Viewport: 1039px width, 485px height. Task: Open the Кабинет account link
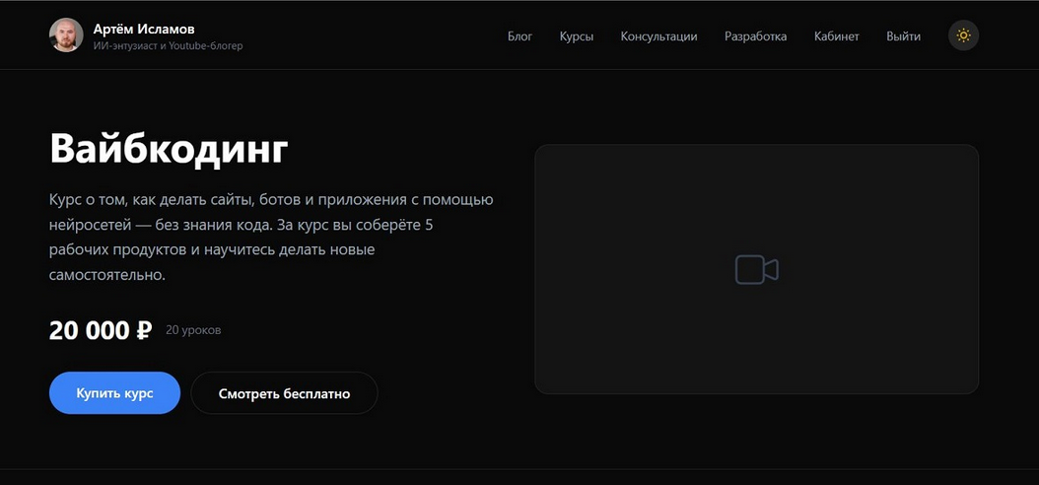(836, 36)
